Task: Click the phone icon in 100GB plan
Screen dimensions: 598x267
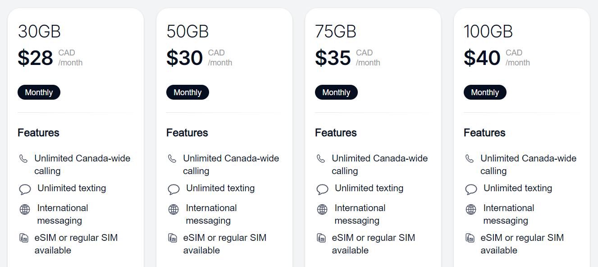Action: (x=470, y=159)
